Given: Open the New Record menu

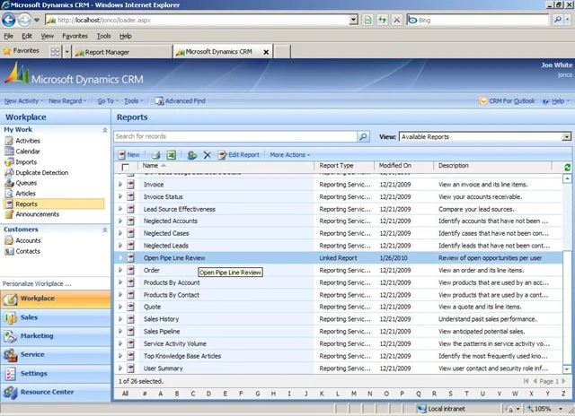Looking at the screenshot, I should pos(67,100).
